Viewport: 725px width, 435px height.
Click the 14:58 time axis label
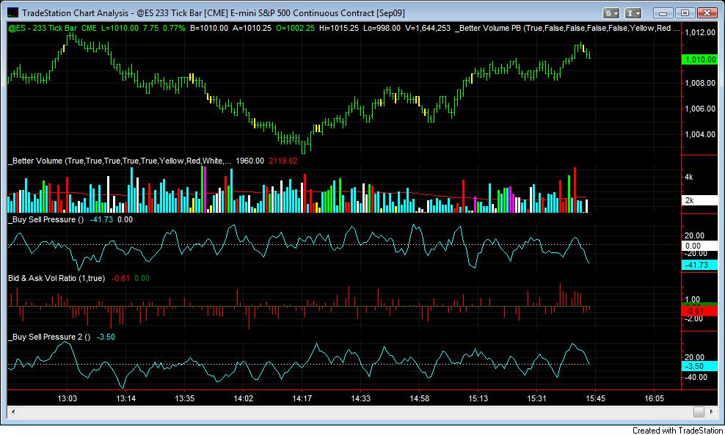pos(420,398)
